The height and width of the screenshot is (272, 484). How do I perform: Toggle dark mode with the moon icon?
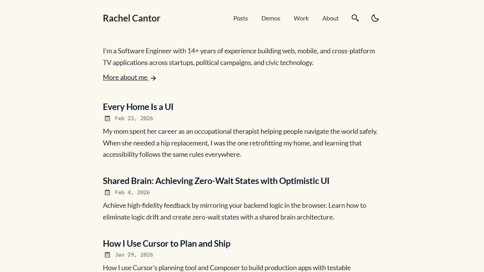[375, 18]
